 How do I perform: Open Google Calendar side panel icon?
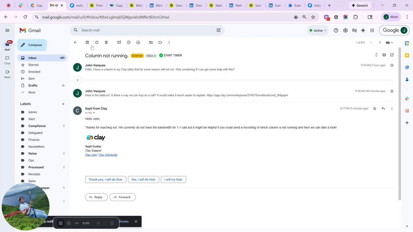tap(407, 43)
